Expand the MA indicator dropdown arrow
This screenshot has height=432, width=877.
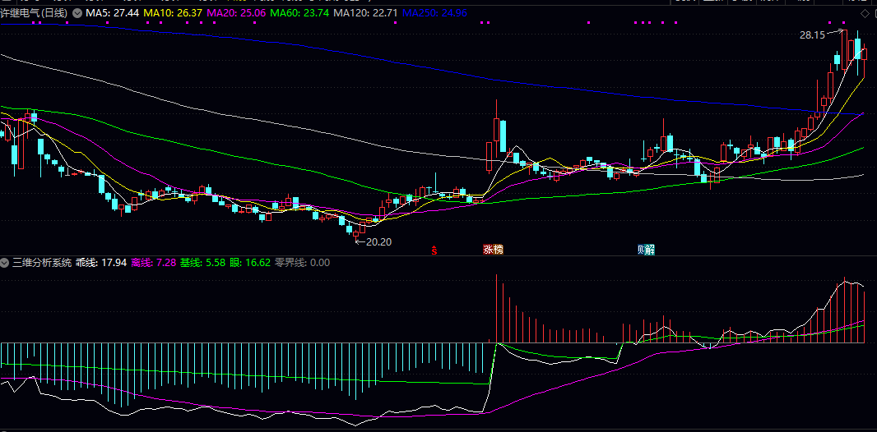click(77, 14)
